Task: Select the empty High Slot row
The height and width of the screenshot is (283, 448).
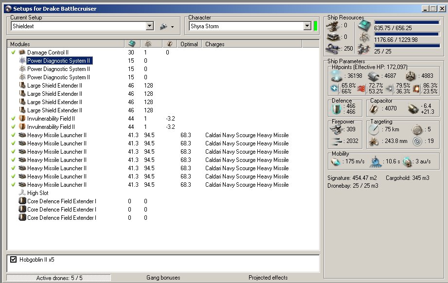Action: [163, 193]
